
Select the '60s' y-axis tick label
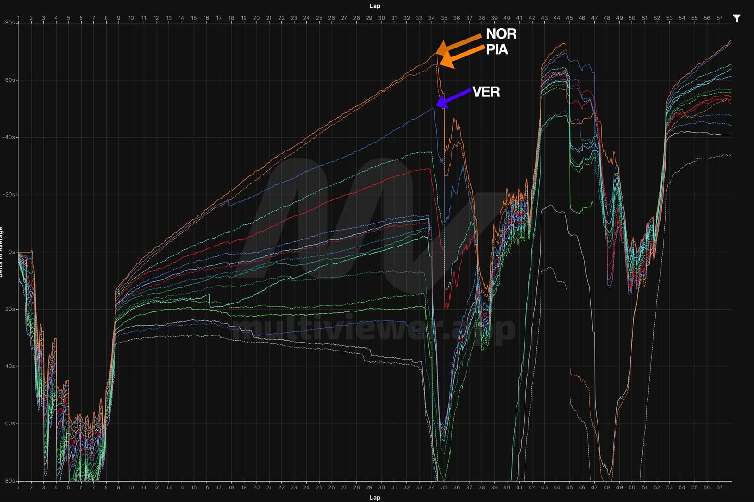(10, 423)
